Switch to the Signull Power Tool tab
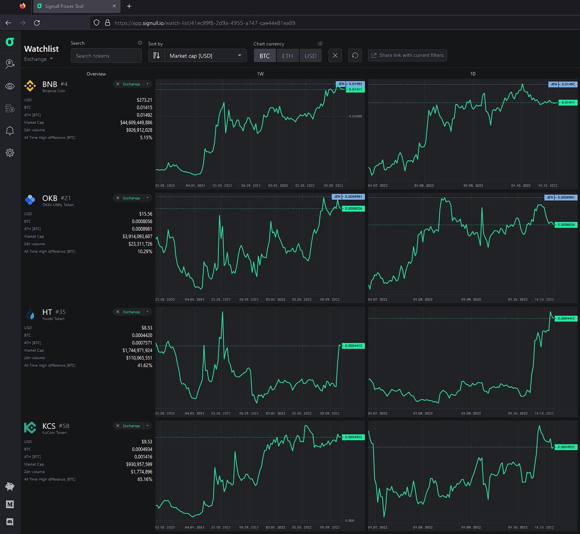580x534 pixels. (76, 6)
